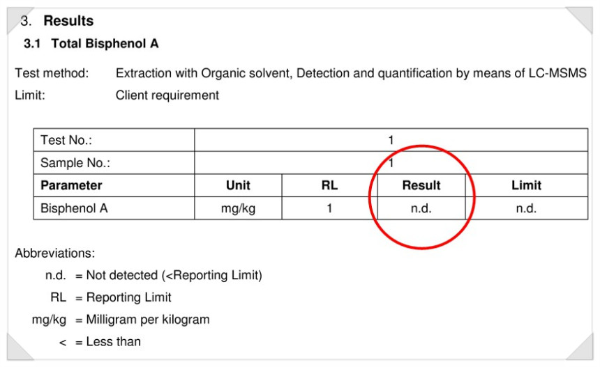
Task: Select the mg/kg unit cell
Action: tap(238, 208)
